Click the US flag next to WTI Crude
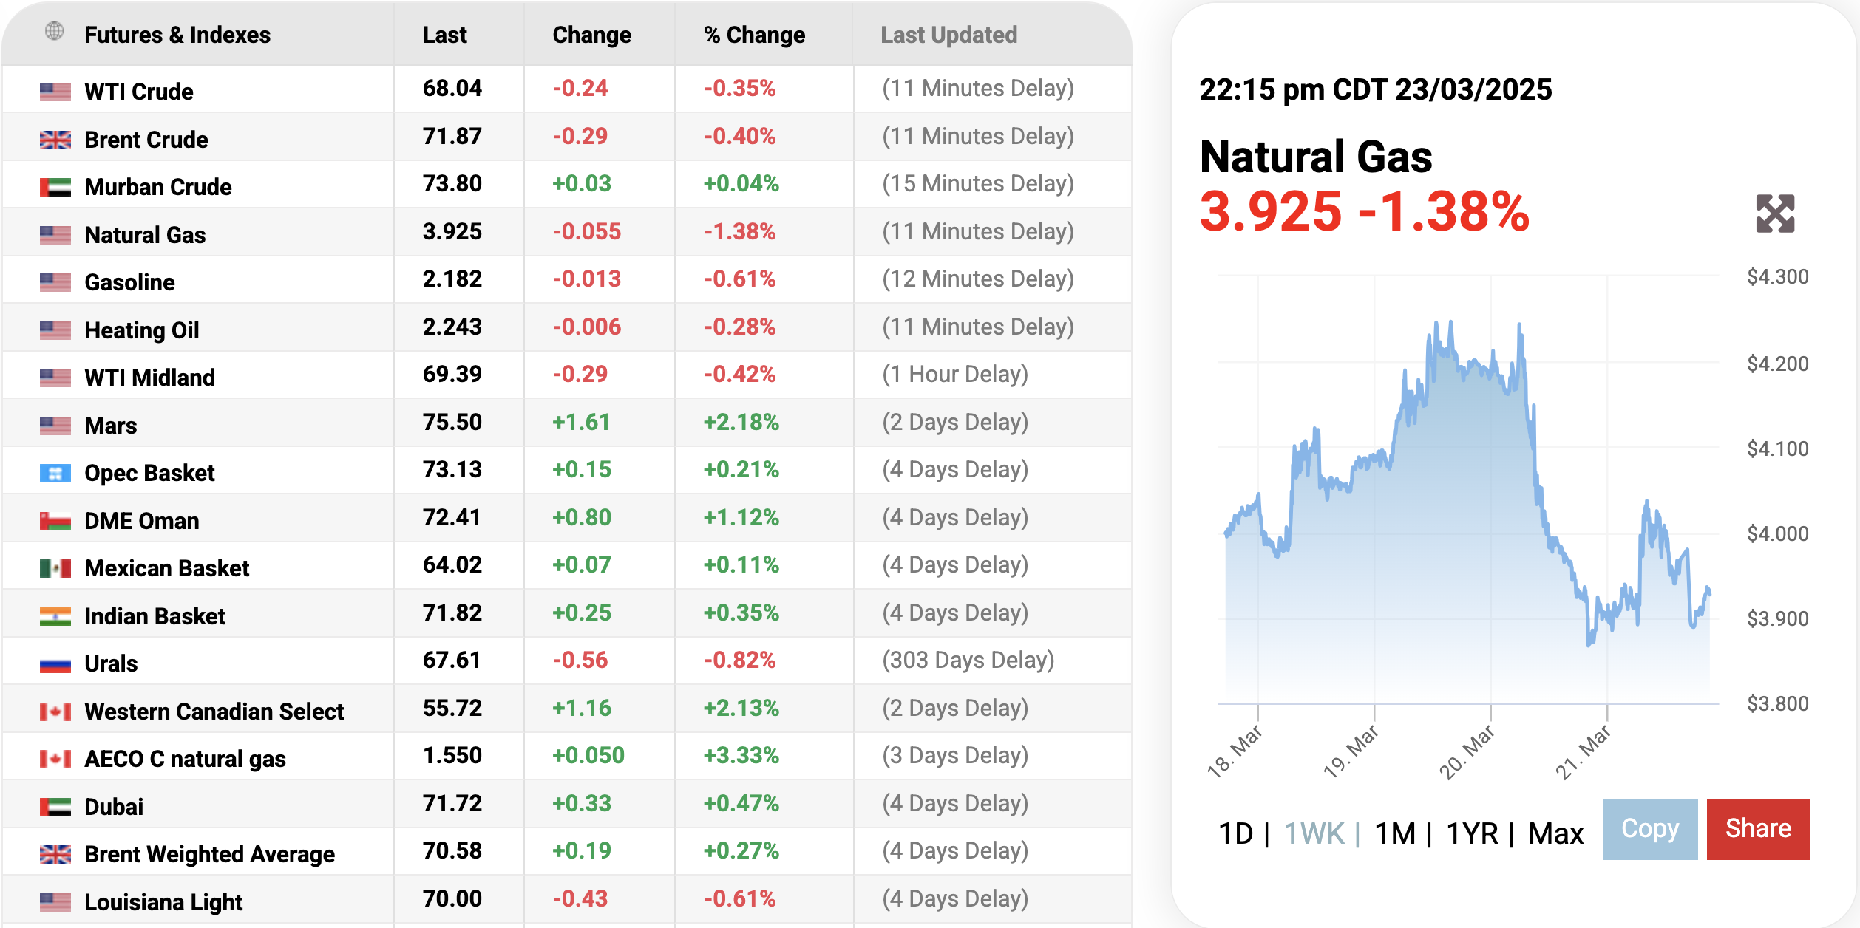 (55, 92)
